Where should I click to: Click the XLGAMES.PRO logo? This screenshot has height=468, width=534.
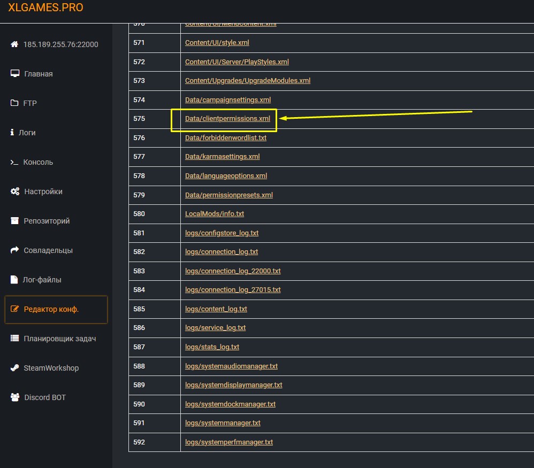[x=45, y=8]
